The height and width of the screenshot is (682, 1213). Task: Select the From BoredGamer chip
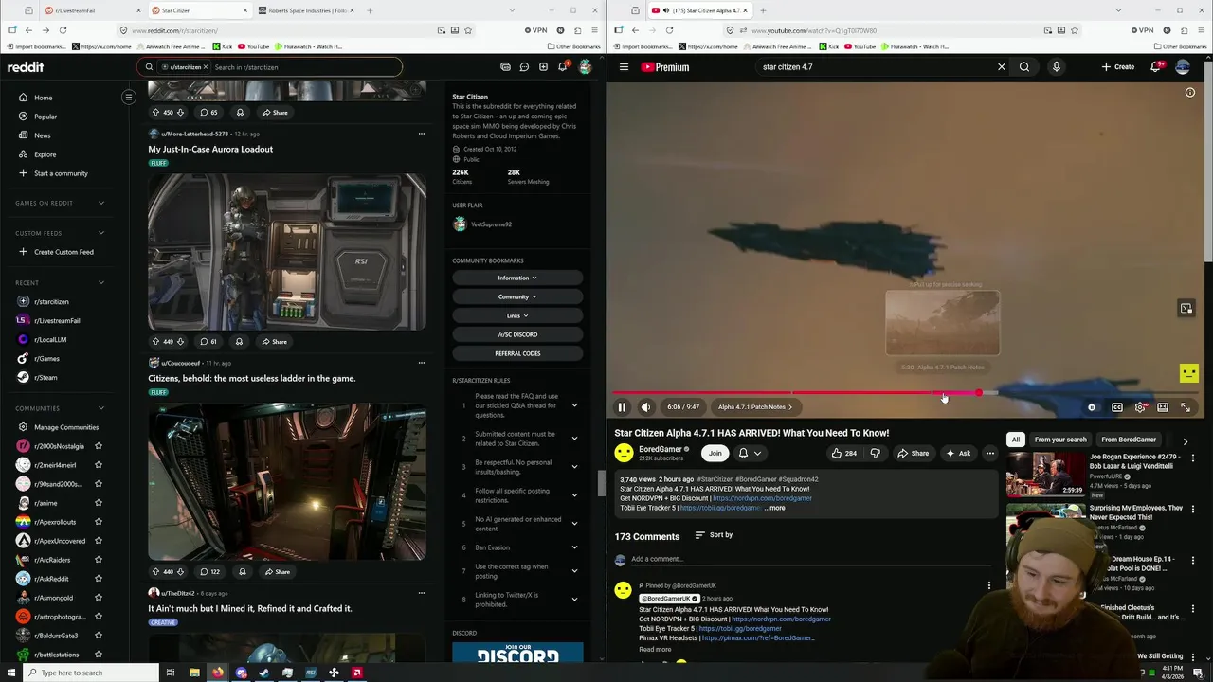tap(1129, 440)
